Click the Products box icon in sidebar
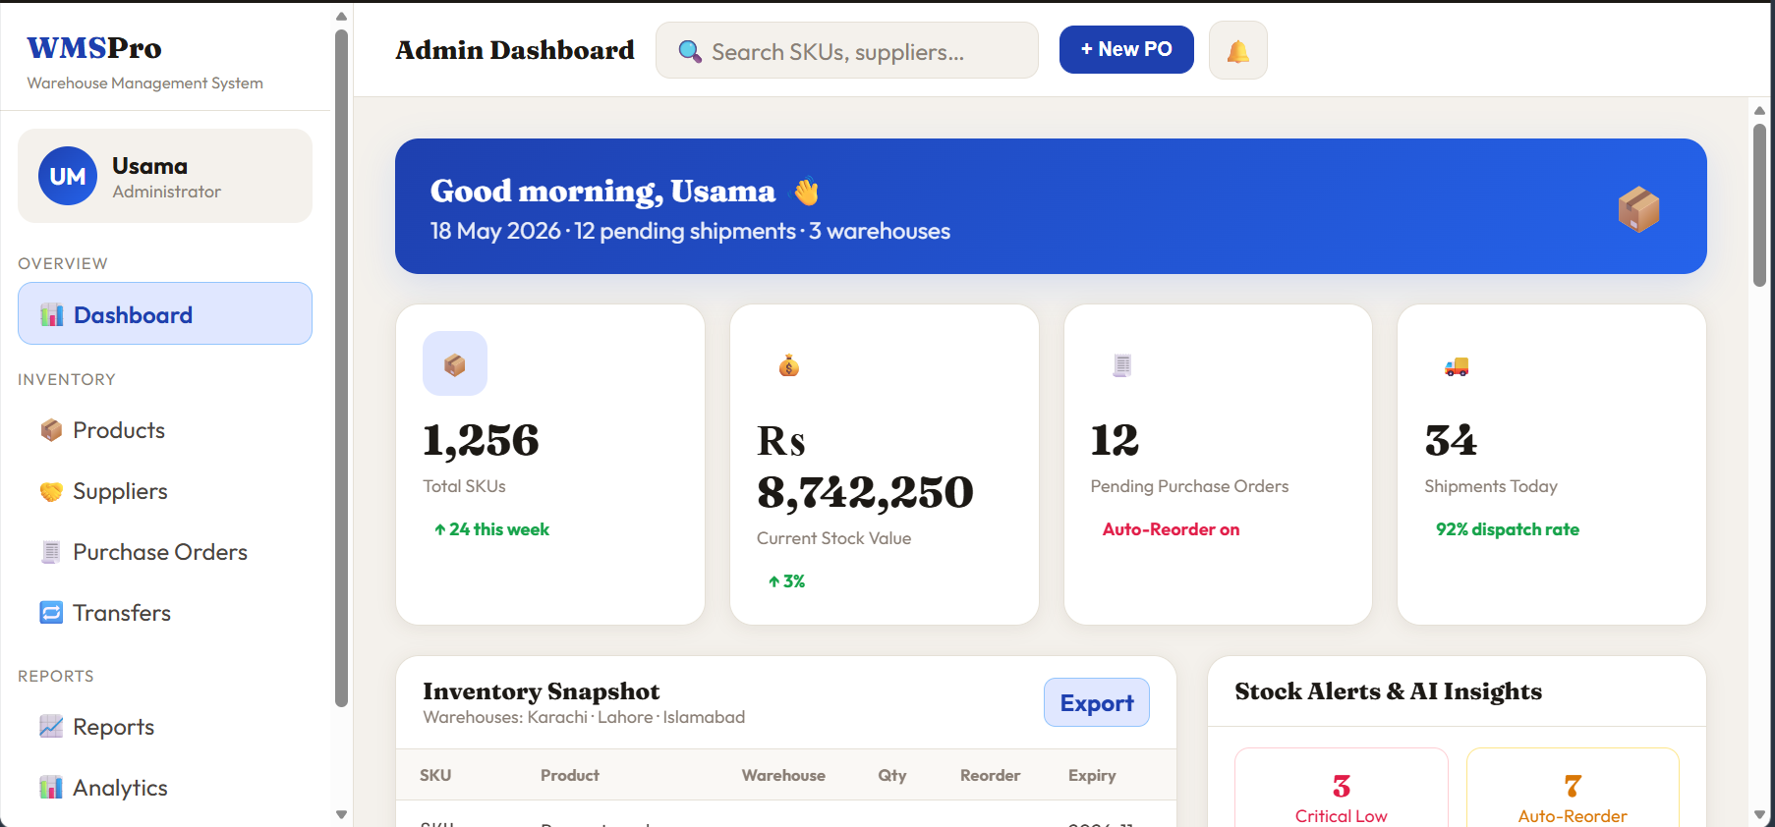Screen dimensions: 1775x827 click(51, 430)
